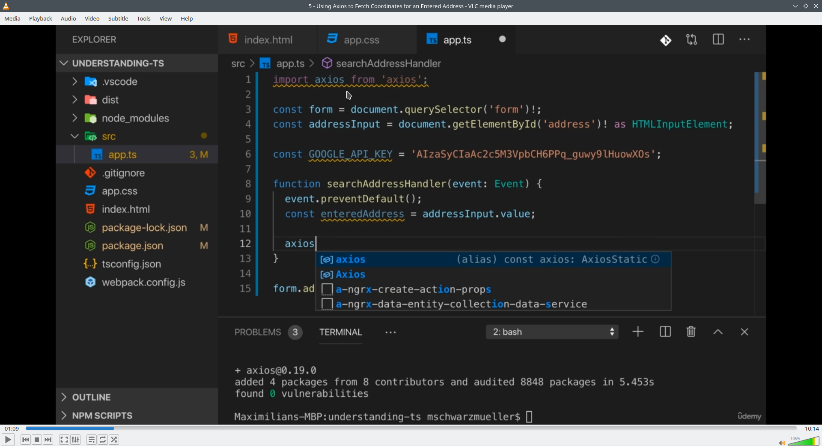The image size is (822, 446).
Task: Open the Media menu
Action: pyautogui.click(x=12, y=18)
